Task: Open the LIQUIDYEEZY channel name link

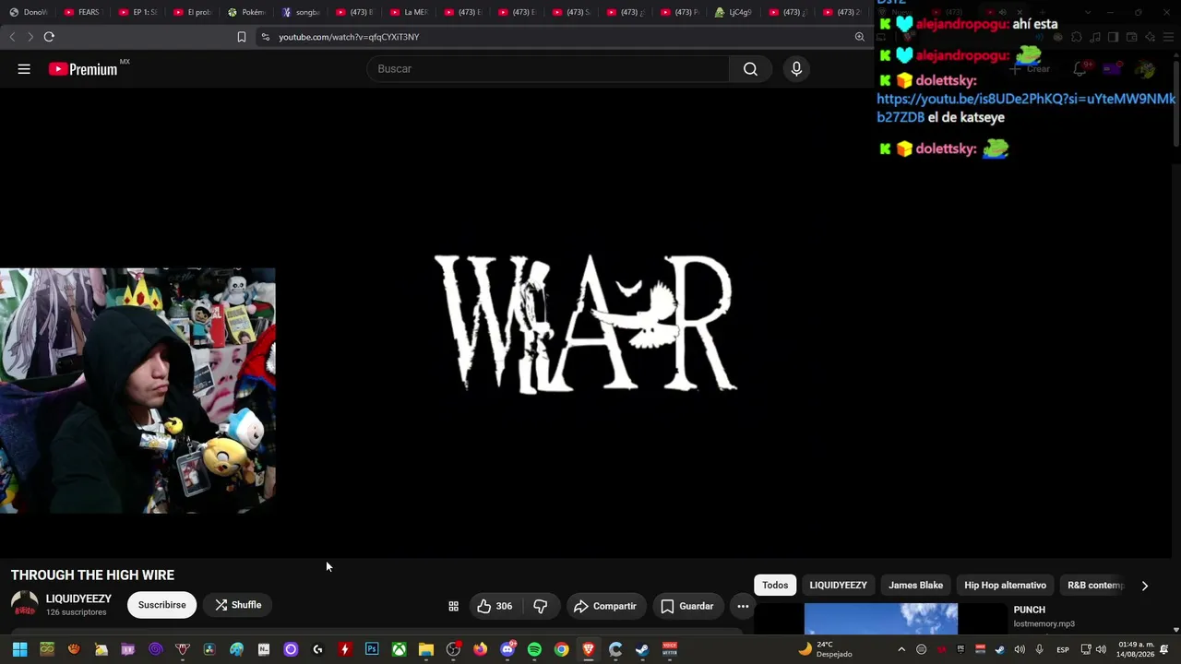Action: pos(78,599)
